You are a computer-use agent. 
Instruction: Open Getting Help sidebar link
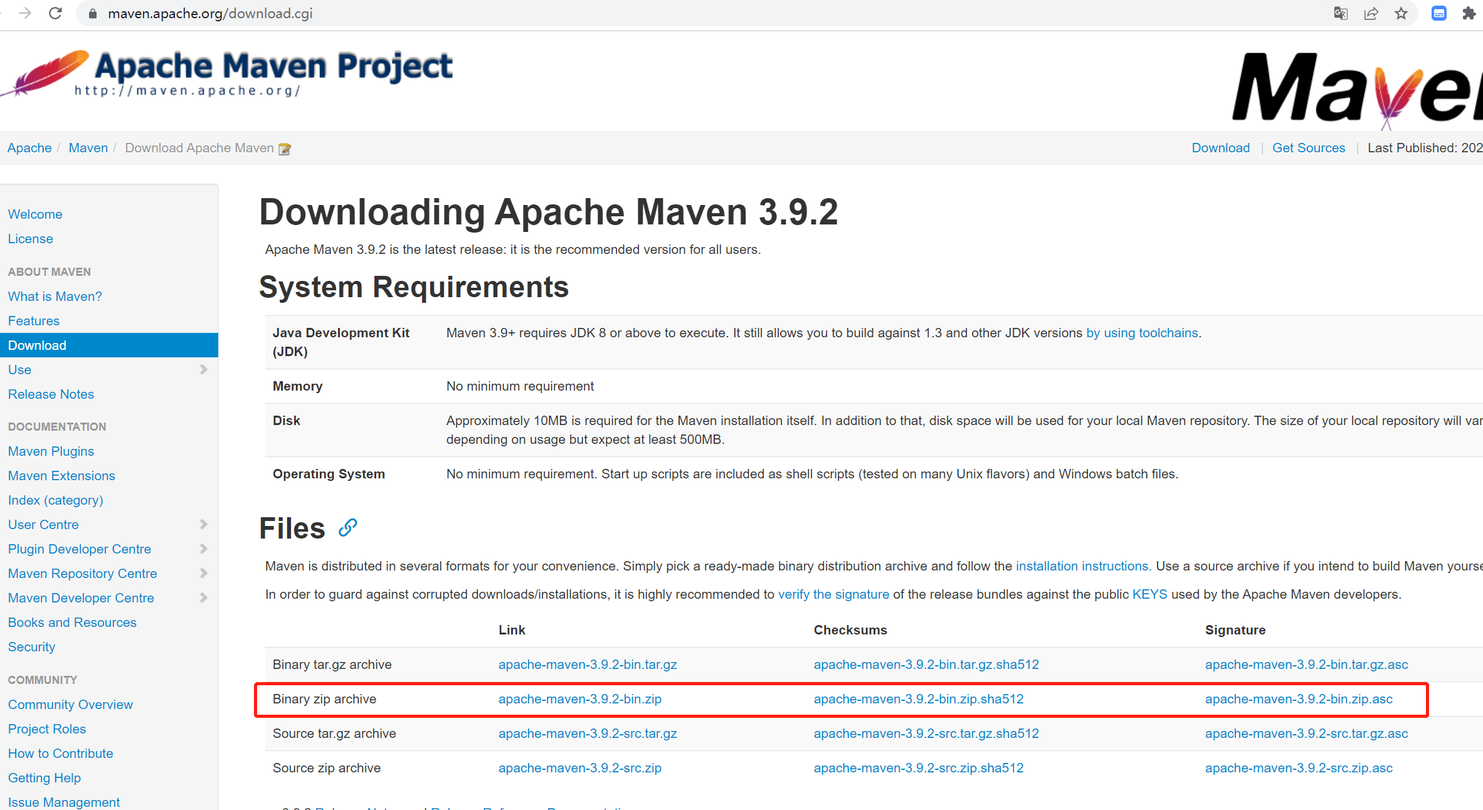coord(45,778)
